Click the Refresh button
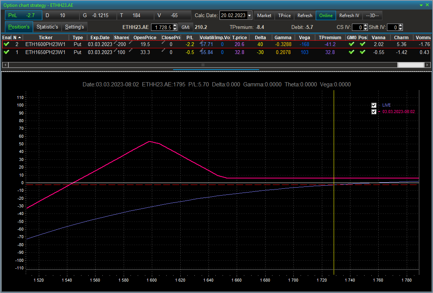The image size is (433, 293). pyautogui.click(x=305, y=16)
